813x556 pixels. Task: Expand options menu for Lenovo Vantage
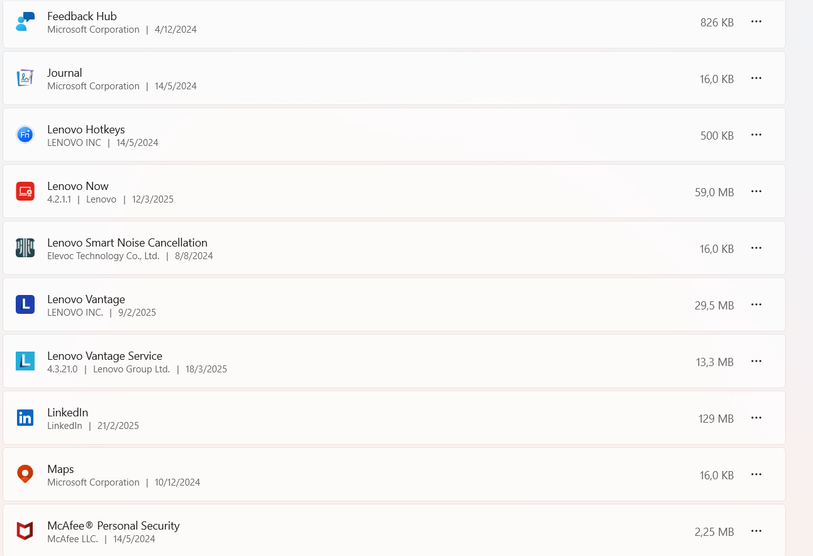tap(756, 304)
